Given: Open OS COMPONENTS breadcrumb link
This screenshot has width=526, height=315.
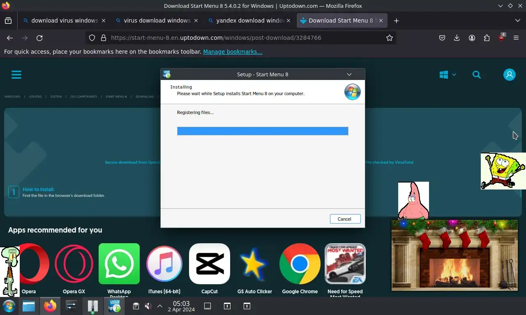Looking at the screenshot, I should (84, 97).
